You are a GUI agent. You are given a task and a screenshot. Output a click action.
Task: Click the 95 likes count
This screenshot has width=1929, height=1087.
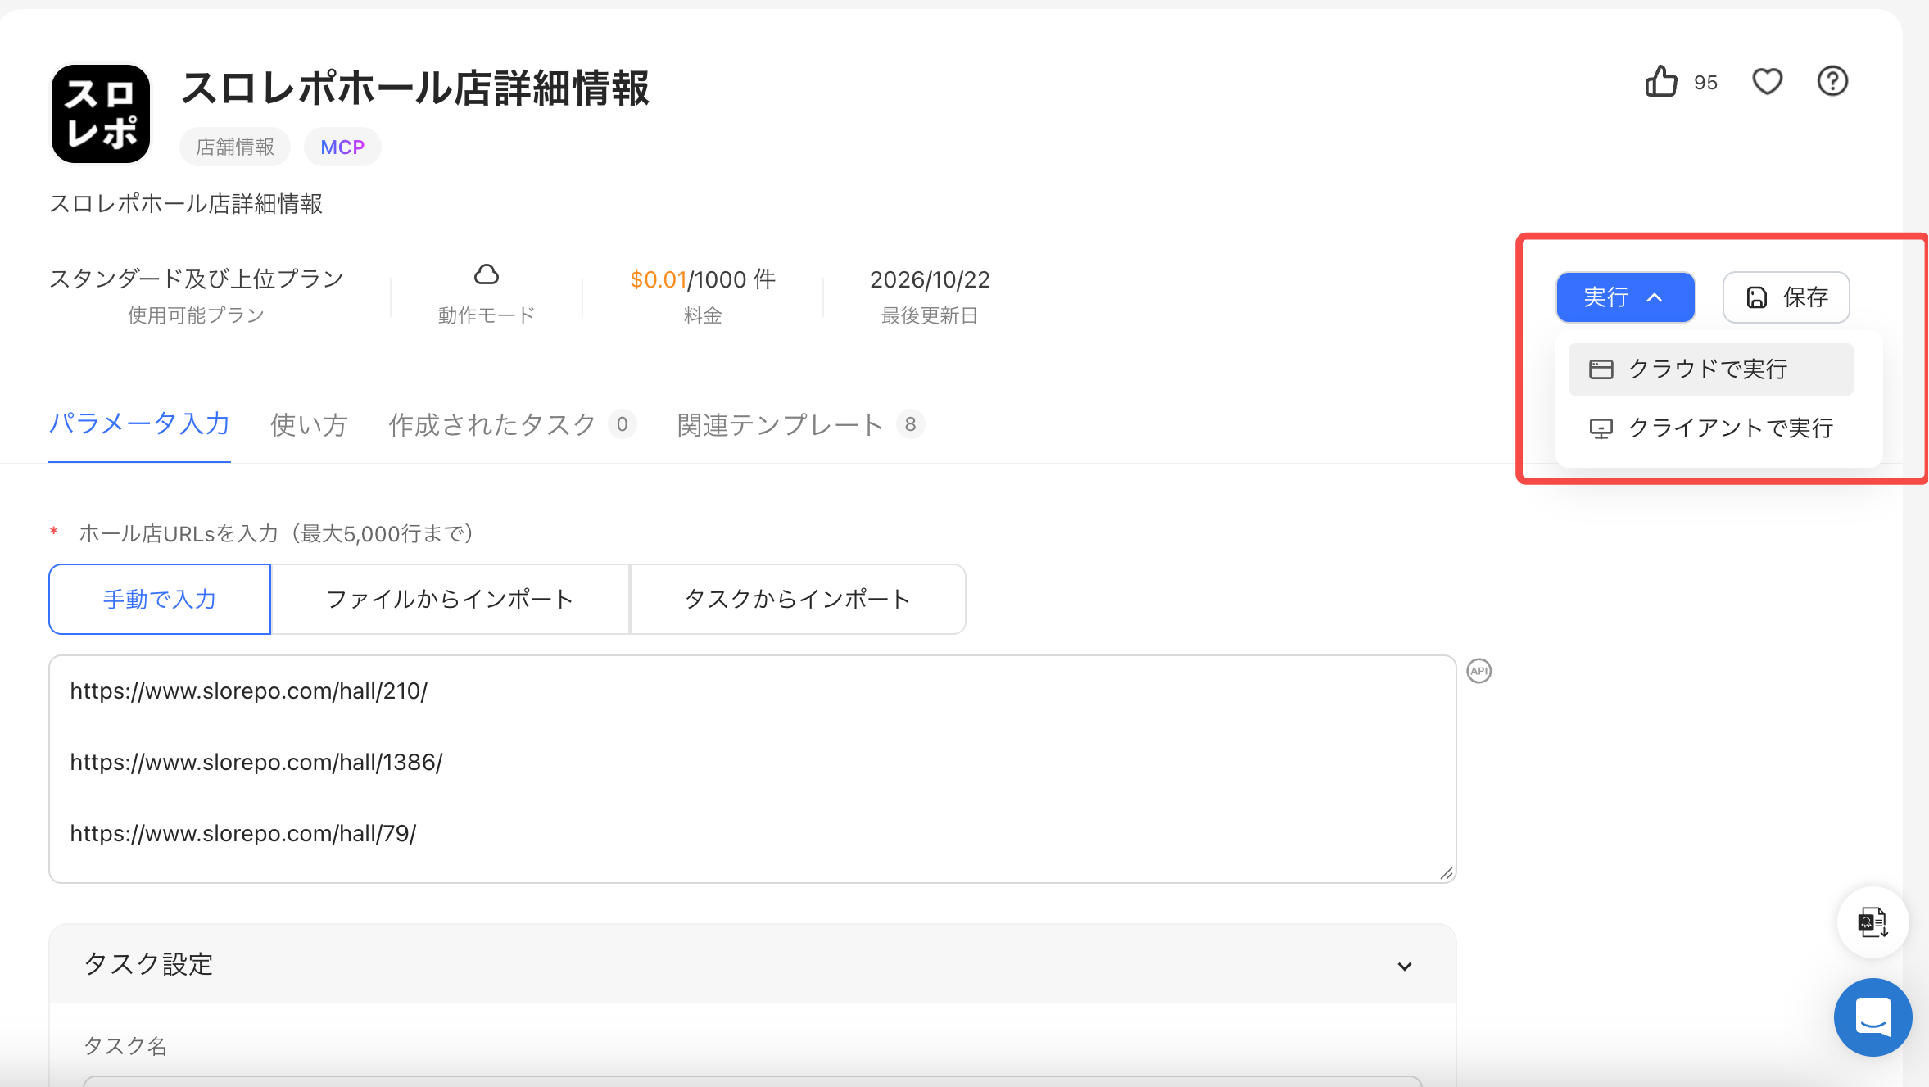pos(1705,83)
